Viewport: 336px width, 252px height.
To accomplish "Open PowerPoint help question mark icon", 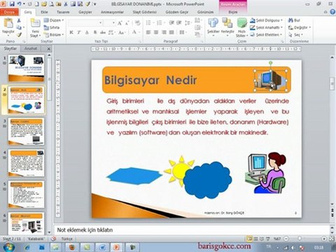I will coord(332,12).
